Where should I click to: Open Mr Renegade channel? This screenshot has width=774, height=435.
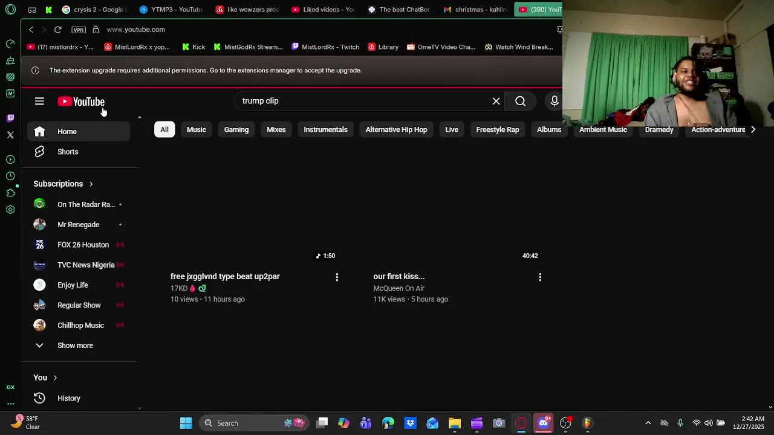click(x=79, y=225)
